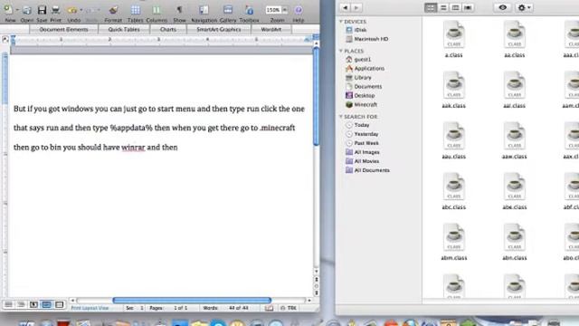Screen dimensions: 579x326
Task: Select Finder list view button
Action: click(443, 7)
